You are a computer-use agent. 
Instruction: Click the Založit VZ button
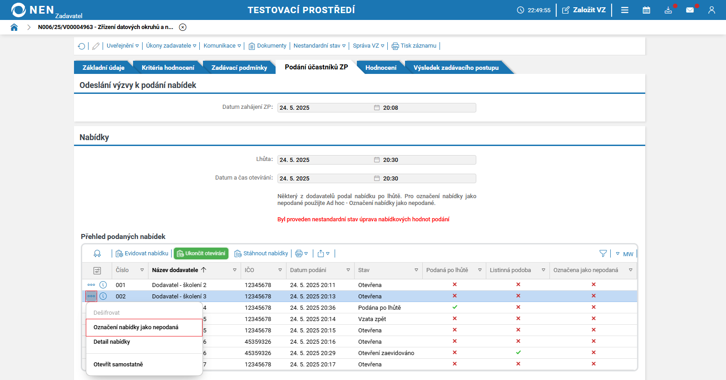(584, 10)
